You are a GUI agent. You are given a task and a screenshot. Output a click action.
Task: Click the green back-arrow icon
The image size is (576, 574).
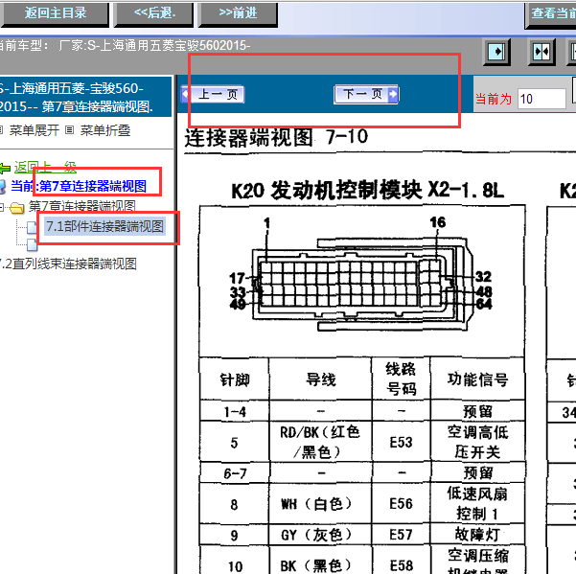(x=5, y=169)
